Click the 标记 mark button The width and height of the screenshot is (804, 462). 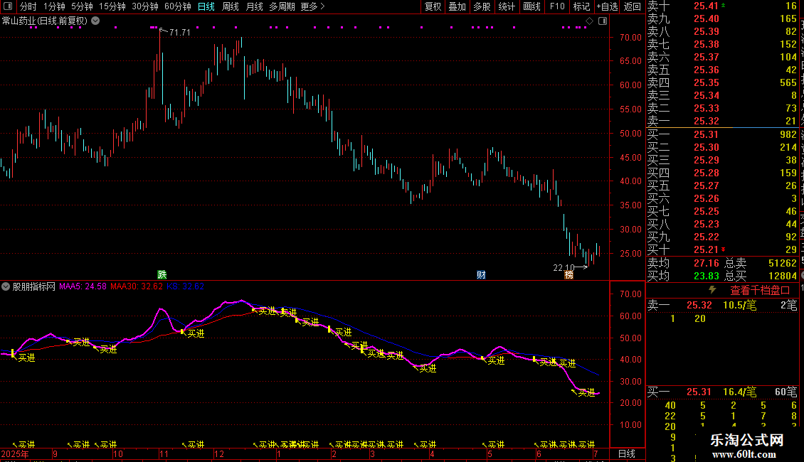(581, 6)
